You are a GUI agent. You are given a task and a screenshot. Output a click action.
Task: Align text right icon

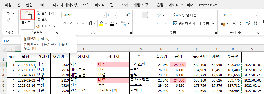point(151,23)
